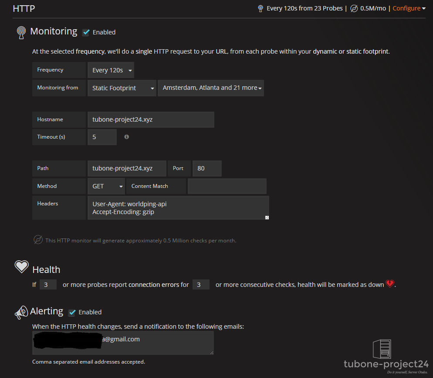Disable the Monitoring Enabled checkbox
433x378 pixels.
[x=86, y=32]
